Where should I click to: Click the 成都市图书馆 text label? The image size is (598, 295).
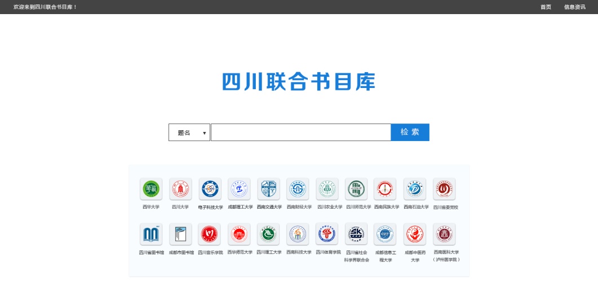(x=181, y=252)
